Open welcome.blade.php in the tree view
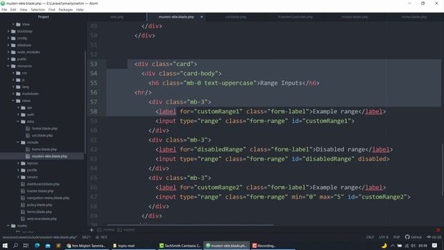 (42, 219)
